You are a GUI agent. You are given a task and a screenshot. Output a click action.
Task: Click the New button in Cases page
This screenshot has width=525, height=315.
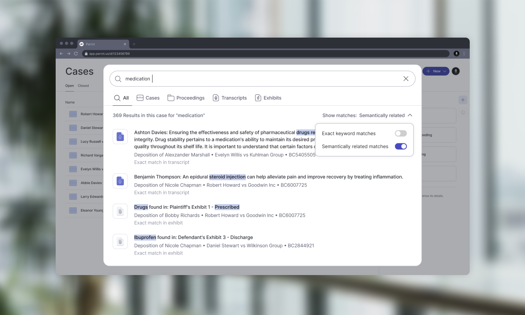[x=436, y=71]
